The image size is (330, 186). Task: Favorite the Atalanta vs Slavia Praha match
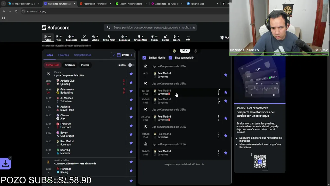point(131,108)
